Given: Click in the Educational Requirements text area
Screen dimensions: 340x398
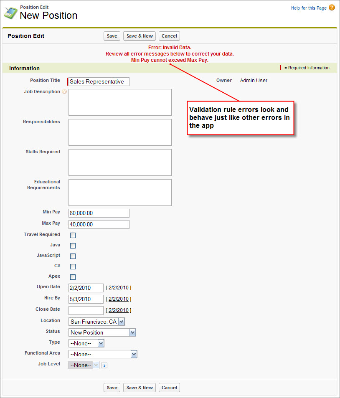Looking at the screenshot, I should [x=120, y=193].
